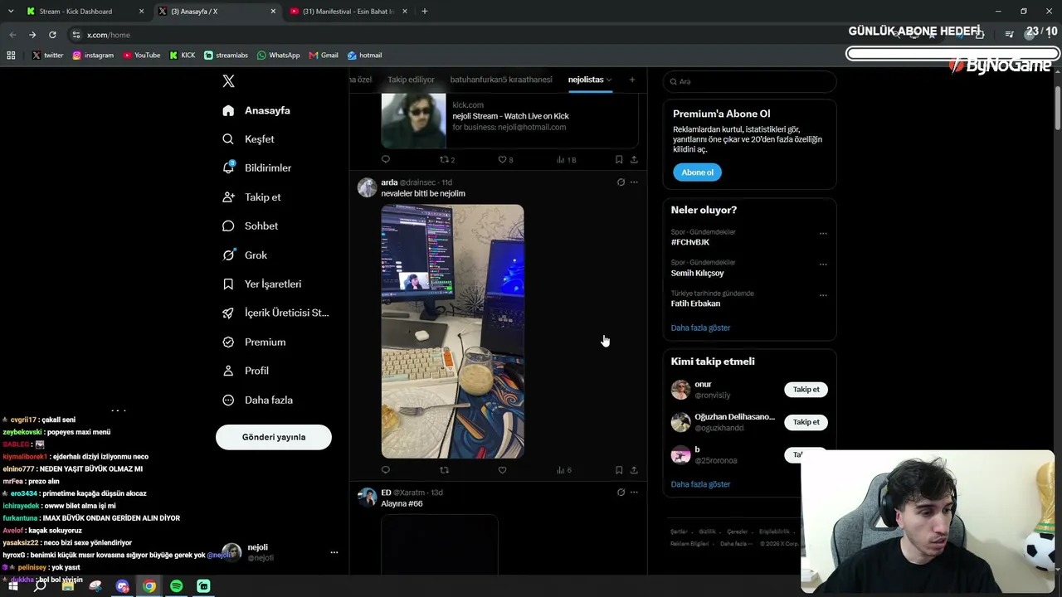Switch to the Takip ediliyor tab
Image resolution: width=1062 pixels, height=597 pixels.
click(411, 80)
